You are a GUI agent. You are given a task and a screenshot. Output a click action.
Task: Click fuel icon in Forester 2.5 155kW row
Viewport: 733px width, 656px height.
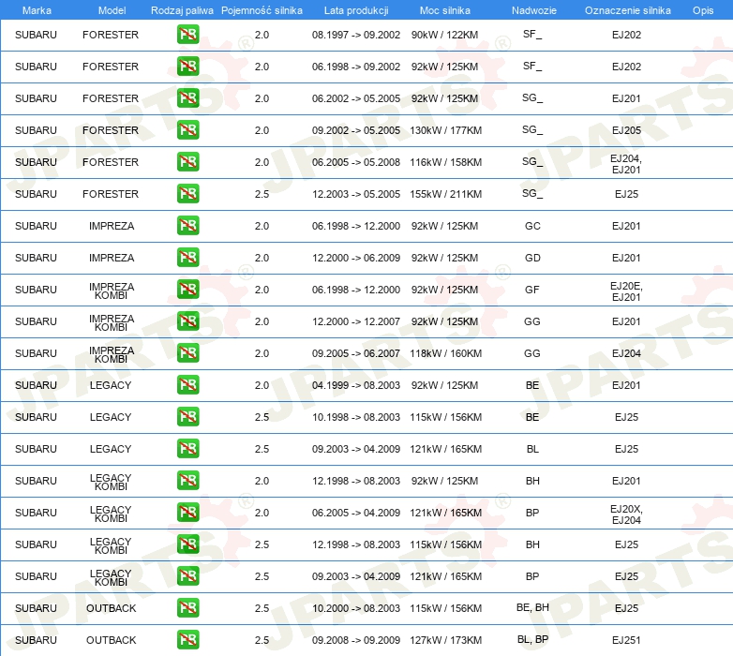(x=187, y=194)
